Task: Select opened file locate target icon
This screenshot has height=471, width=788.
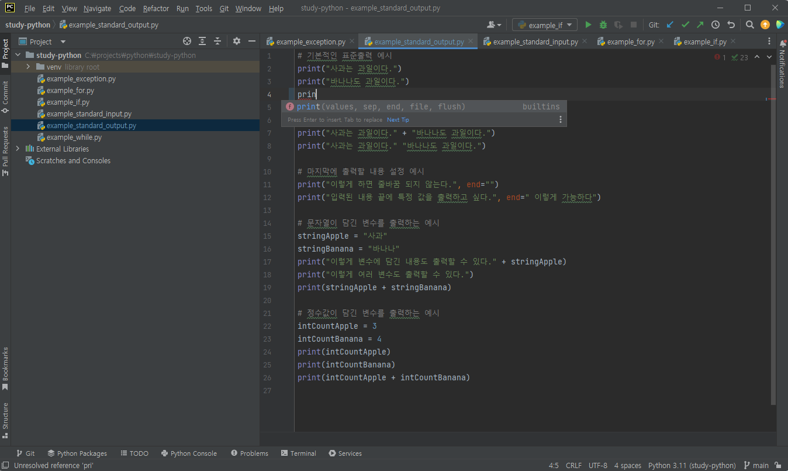Action: point(187,41)
